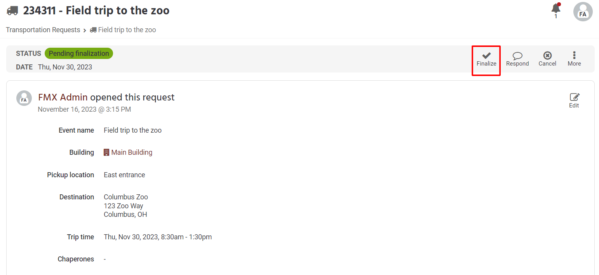Expand the More actions menu
The height and width of the screenshot is (275, 599).
pyautogui.click(x=574, y=56)
